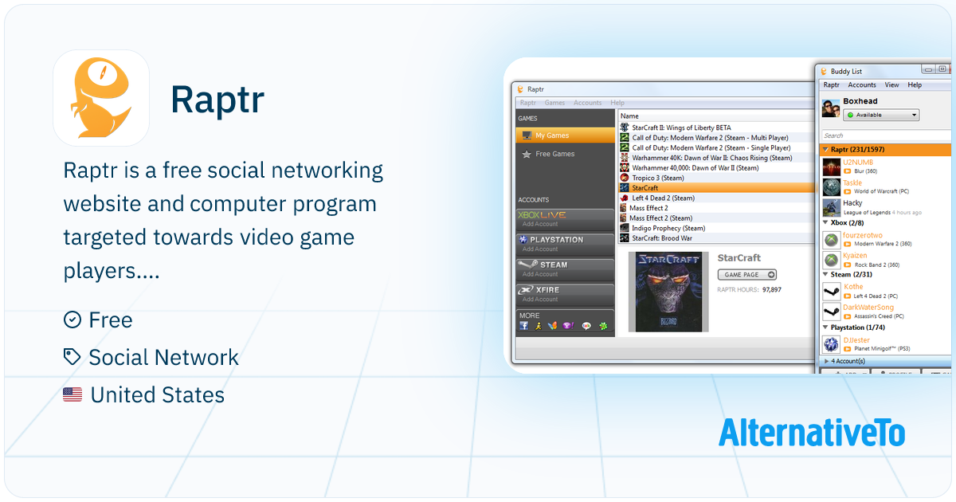
Task: Click the AIM running man icon
Action: point(539,326)
